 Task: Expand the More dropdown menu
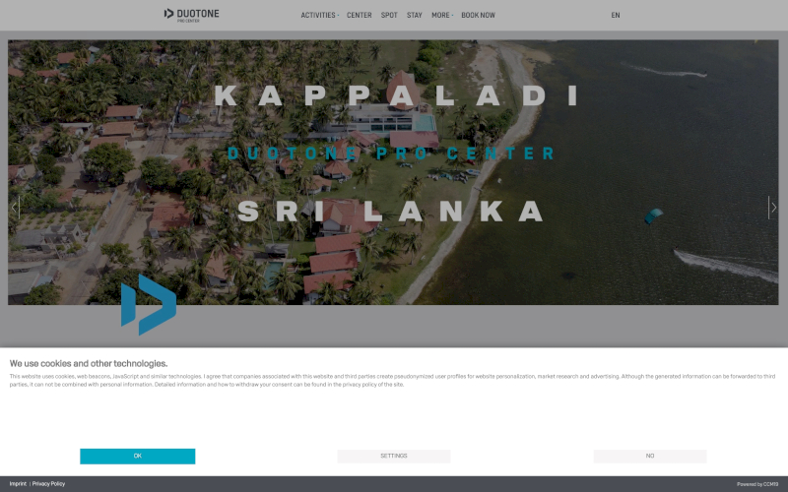[442, 15]
